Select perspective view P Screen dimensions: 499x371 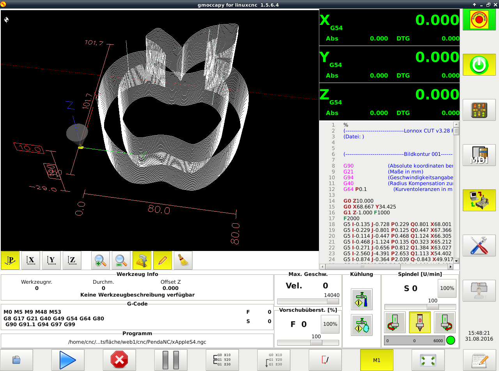(x=10, y=260)
